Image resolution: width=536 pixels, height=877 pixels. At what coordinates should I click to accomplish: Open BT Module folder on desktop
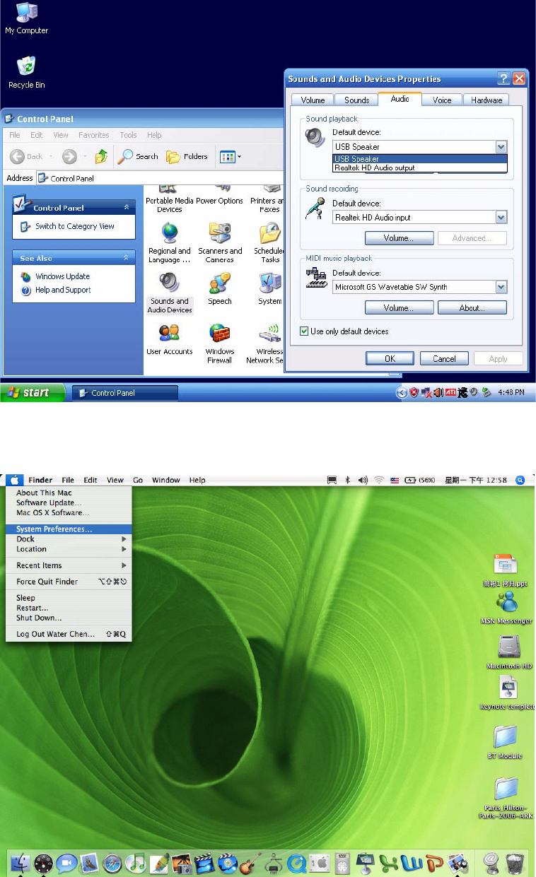click(x=505, y=743)
